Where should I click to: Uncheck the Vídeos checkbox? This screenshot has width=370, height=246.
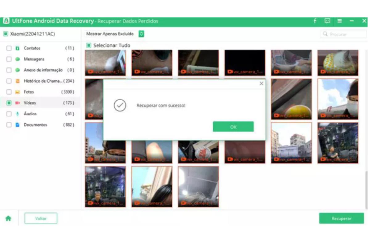9,103
